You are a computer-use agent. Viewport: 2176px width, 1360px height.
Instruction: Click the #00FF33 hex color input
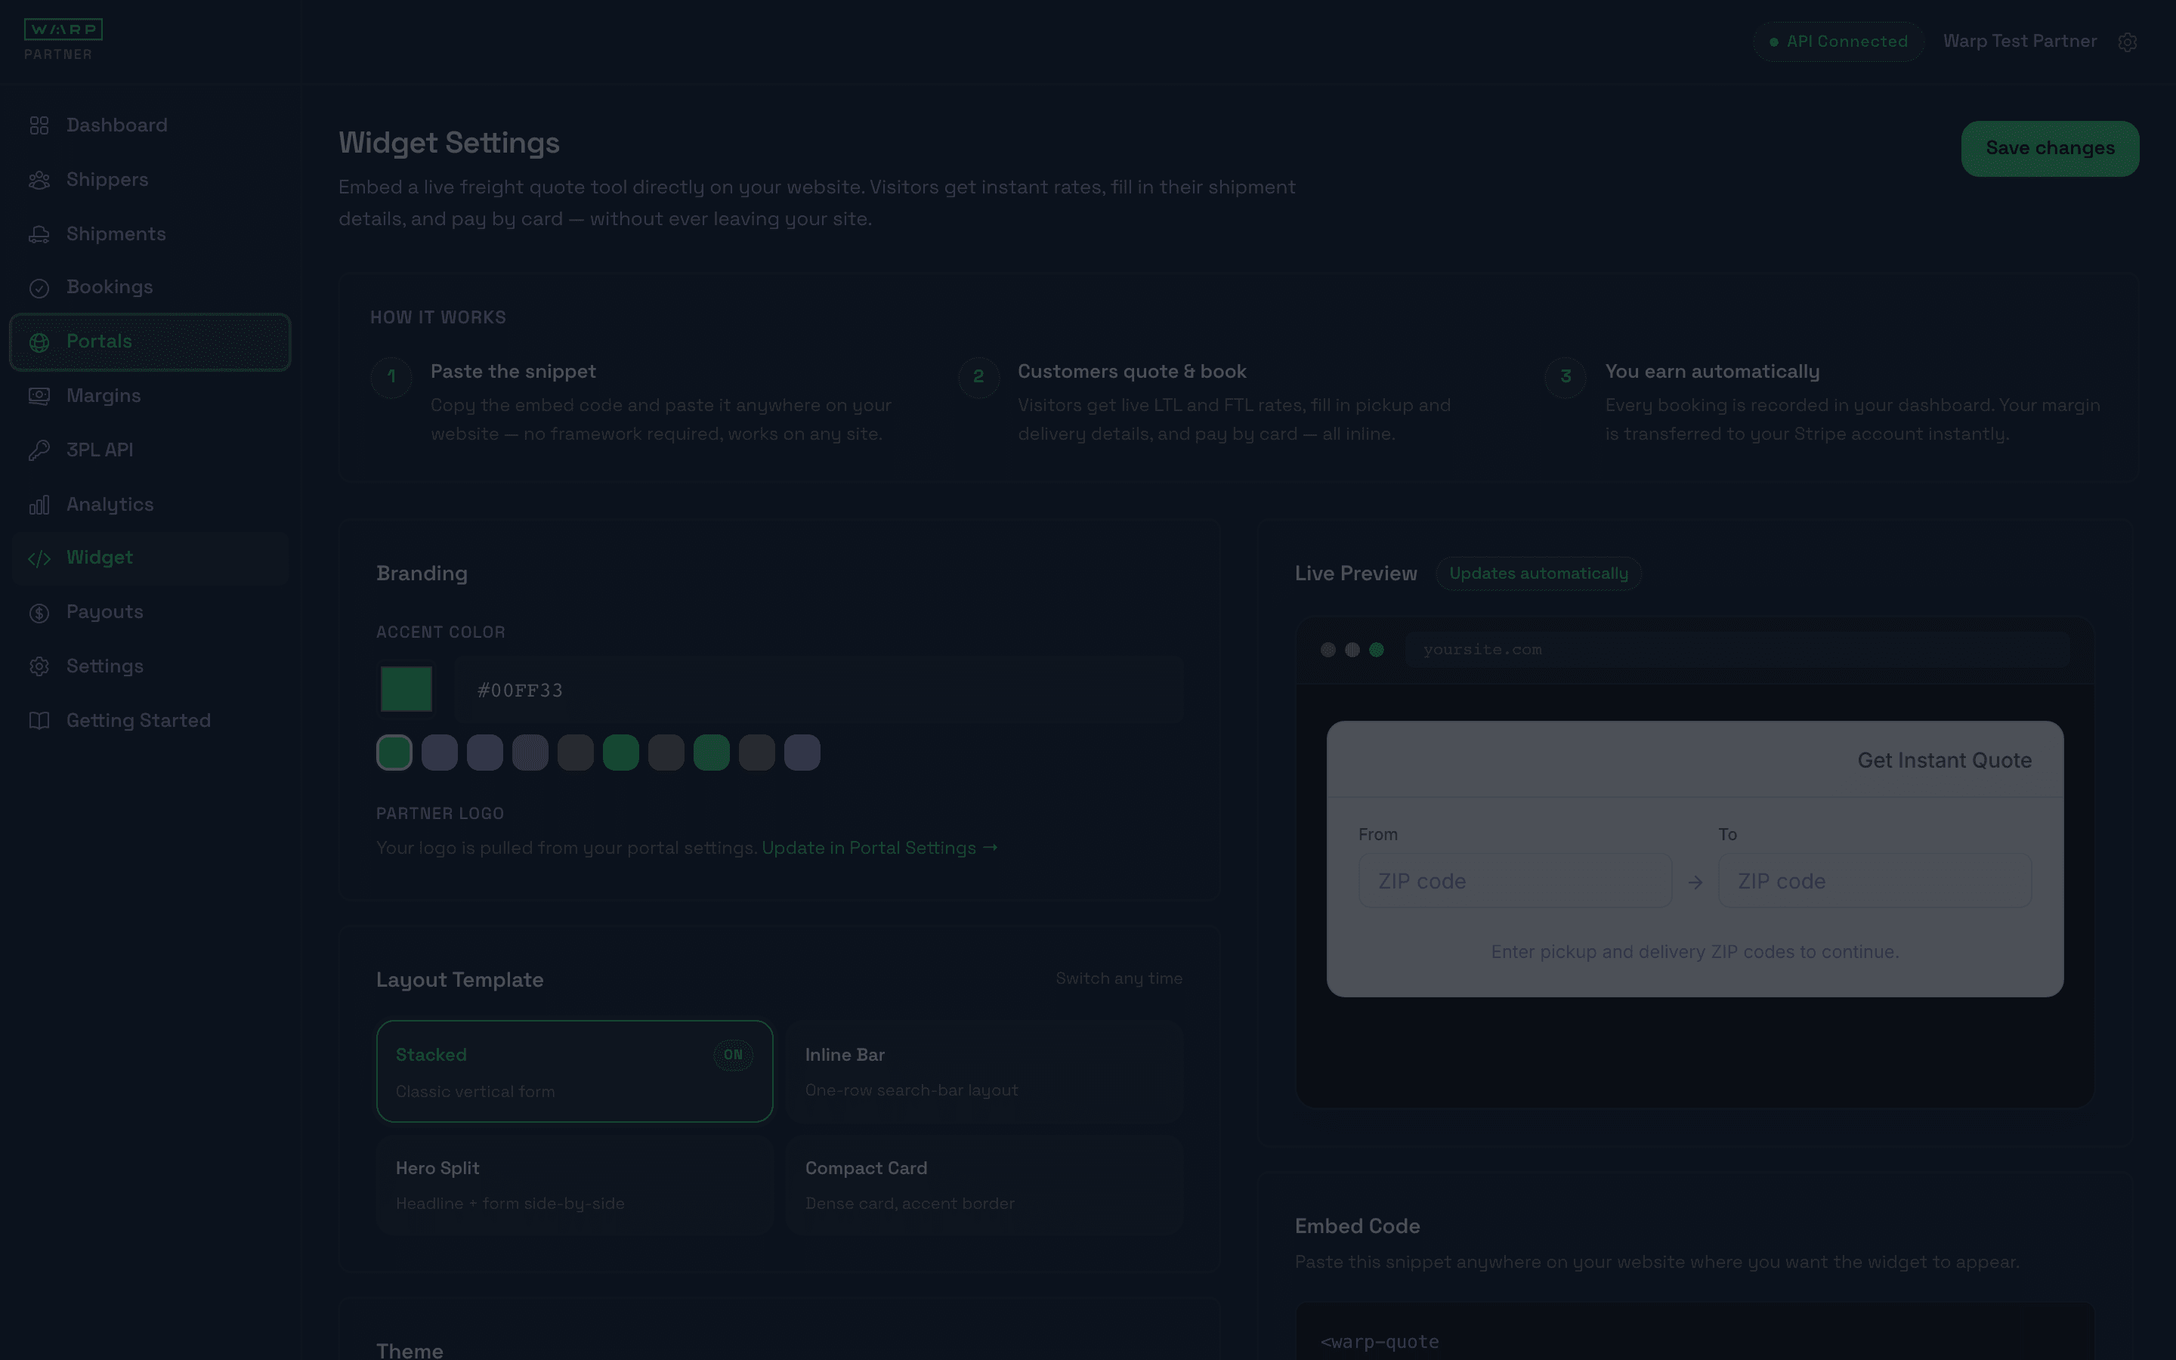tap(818, 690)
